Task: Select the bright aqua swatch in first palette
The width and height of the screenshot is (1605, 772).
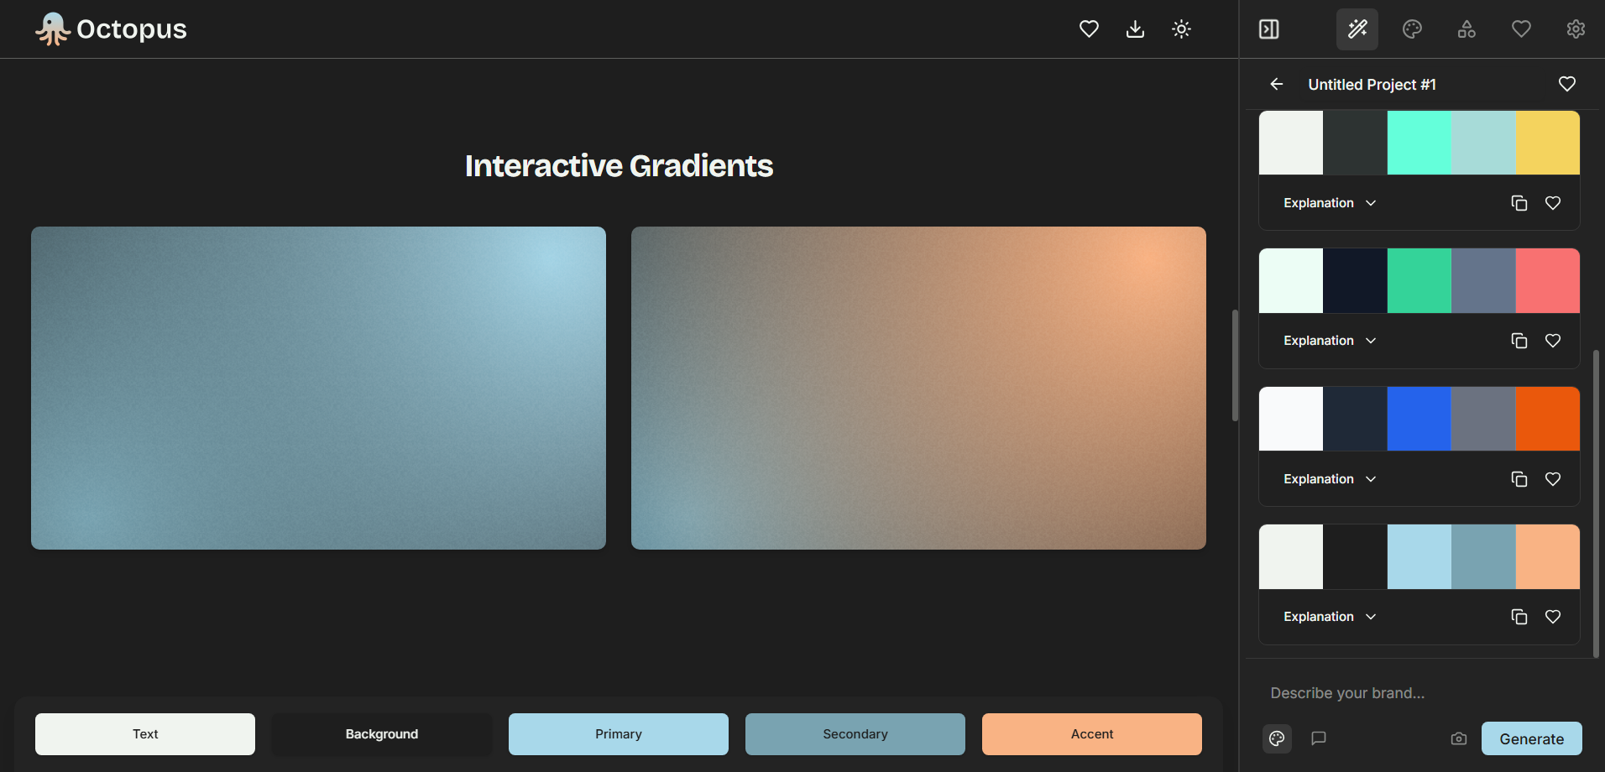Action: [x=1419, y=143]
